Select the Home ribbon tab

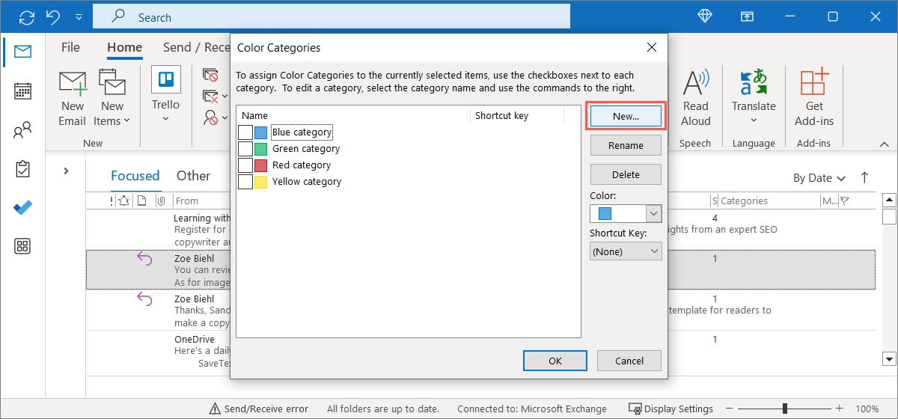coord(124,47)
